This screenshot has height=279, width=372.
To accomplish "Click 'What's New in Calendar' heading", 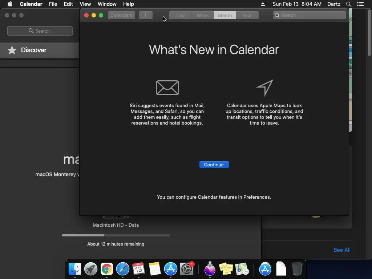I will [214, 49].
